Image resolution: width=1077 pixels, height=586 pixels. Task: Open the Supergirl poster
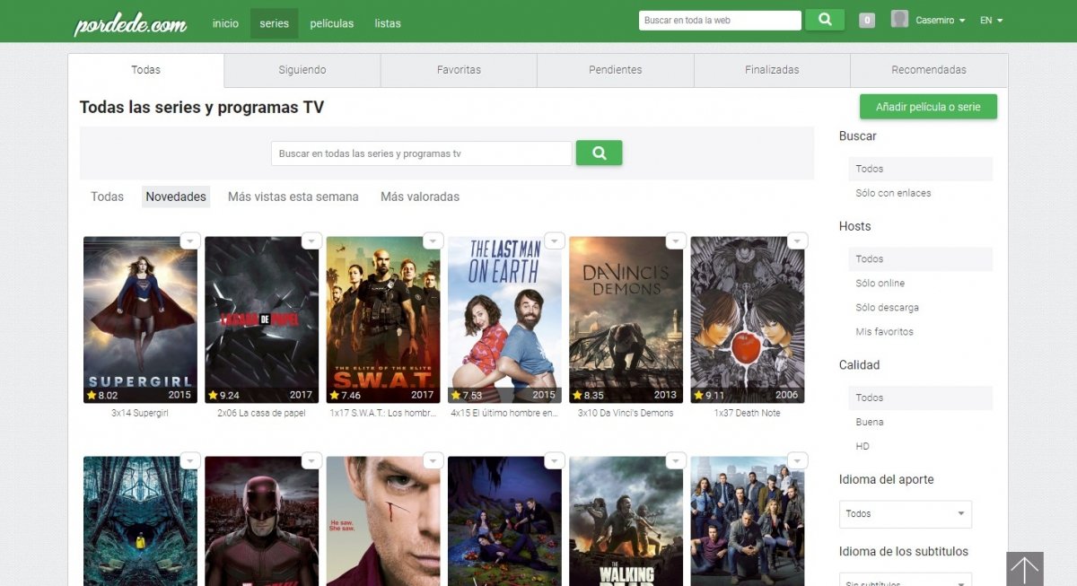pos(140,319)
